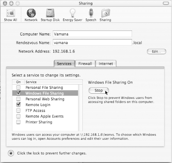Toggle the Personal Web Sharing checkbox
This screenshot has height=163, width=172.
(18, 99)
